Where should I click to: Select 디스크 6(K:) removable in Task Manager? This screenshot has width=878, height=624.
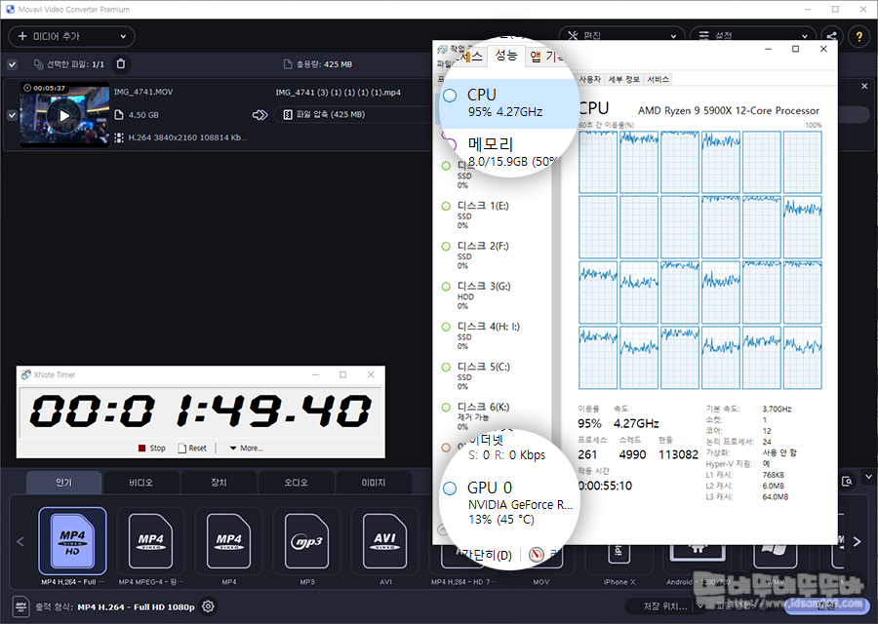coord(493,417)
